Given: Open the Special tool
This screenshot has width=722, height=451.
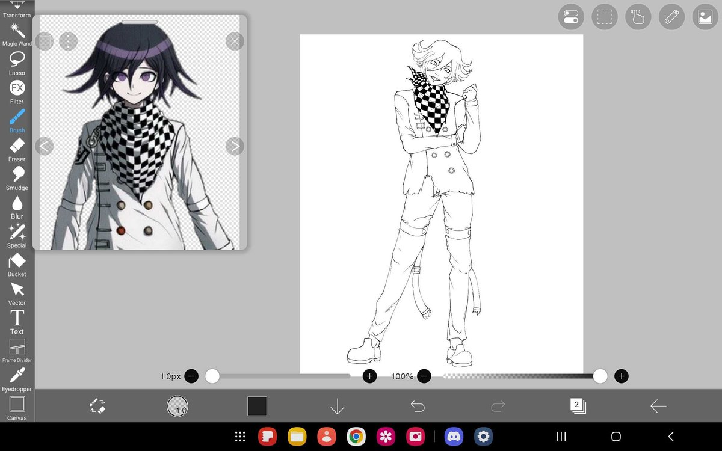Looking at the screenshot, I should pos(17,236).
